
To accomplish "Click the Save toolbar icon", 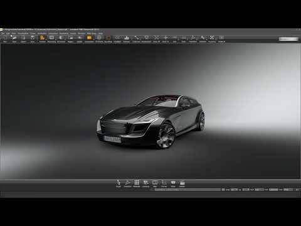I will (33, 39).
